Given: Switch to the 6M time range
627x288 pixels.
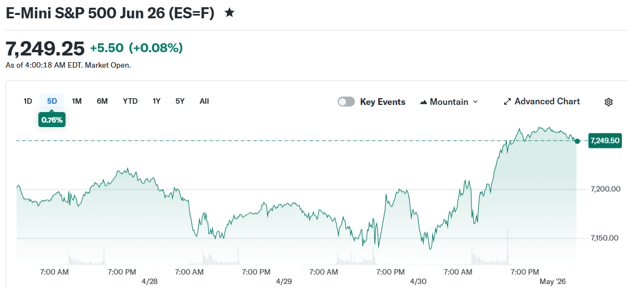Looking at the screenshot, I should 102,101.
